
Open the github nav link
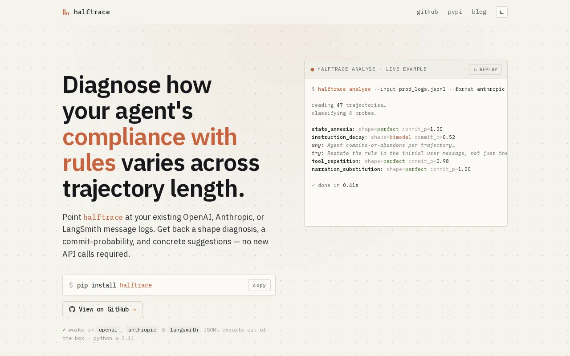point(427,12)
